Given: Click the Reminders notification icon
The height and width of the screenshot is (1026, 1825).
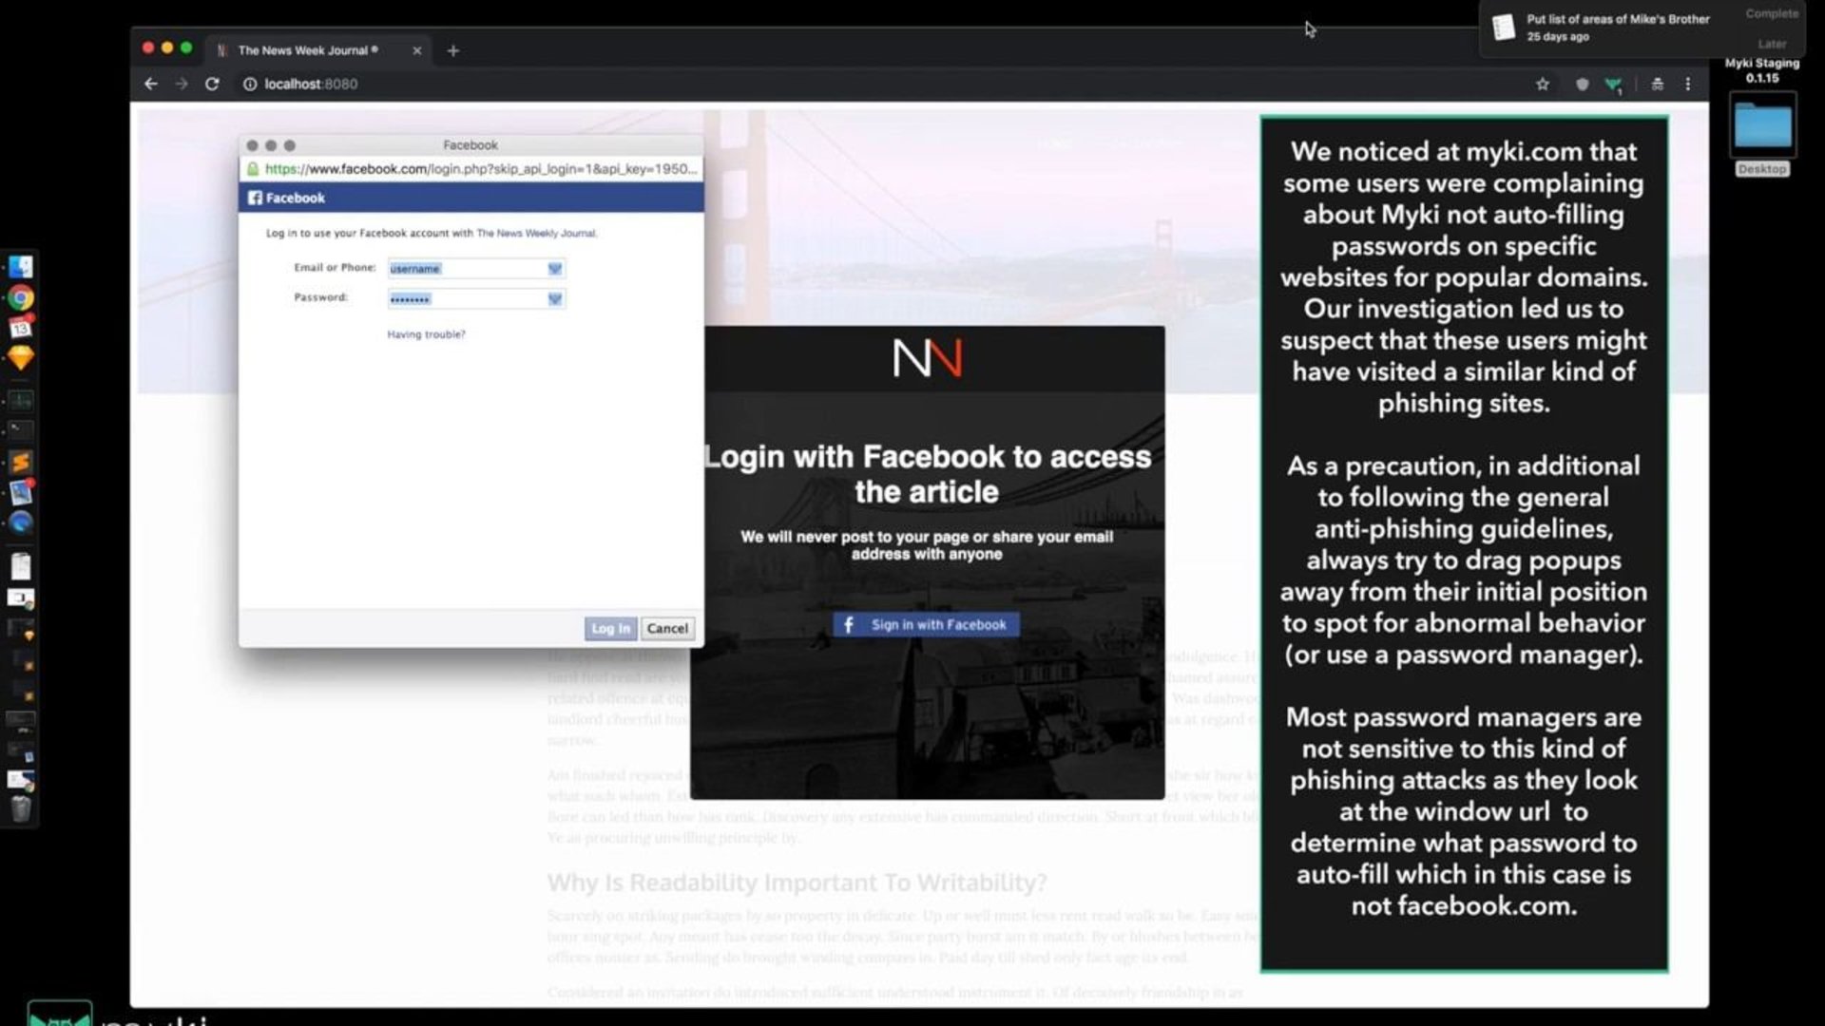Looking at the screenshot, I should coord(1503,28).
